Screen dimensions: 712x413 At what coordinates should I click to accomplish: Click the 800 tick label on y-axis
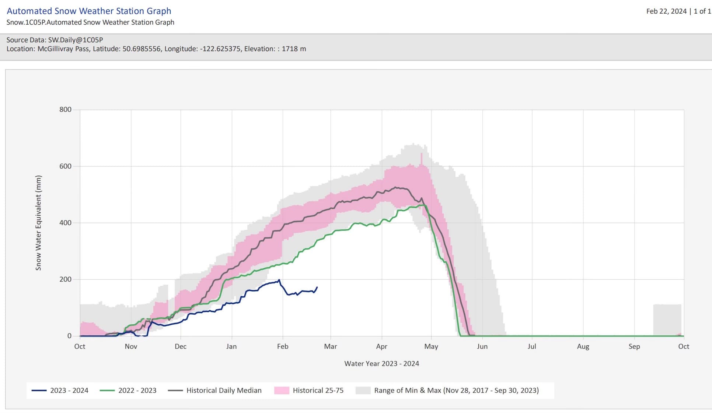click(x=65, y=109)
